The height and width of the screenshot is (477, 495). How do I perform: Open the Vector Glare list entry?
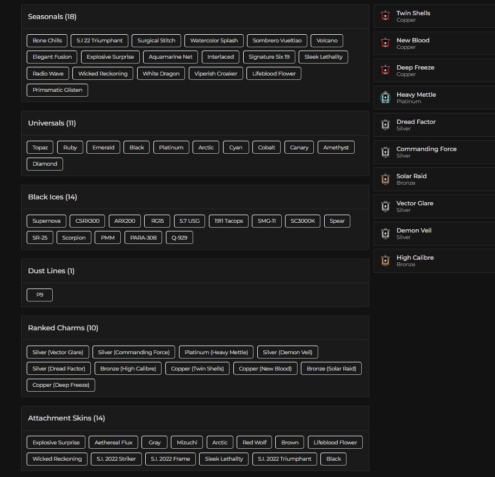click(435, 206)
